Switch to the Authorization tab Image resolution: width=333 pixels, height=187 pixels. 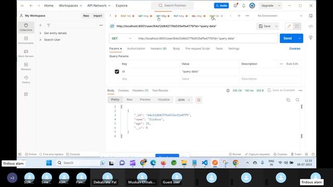136,48
